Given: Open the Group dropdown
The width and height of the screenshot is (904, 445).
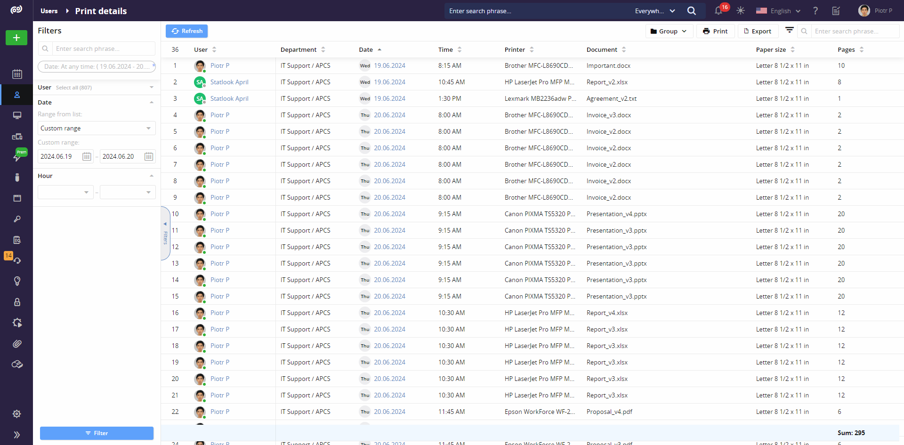Looking at the screenshot, I should (669, 31).
